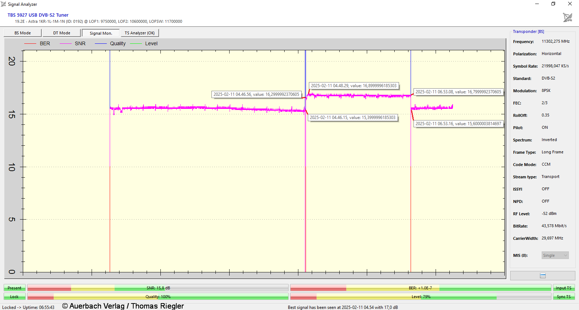Click the Transponder [BS] heading
Screen dimensions: 579x310
pos(528,31)
